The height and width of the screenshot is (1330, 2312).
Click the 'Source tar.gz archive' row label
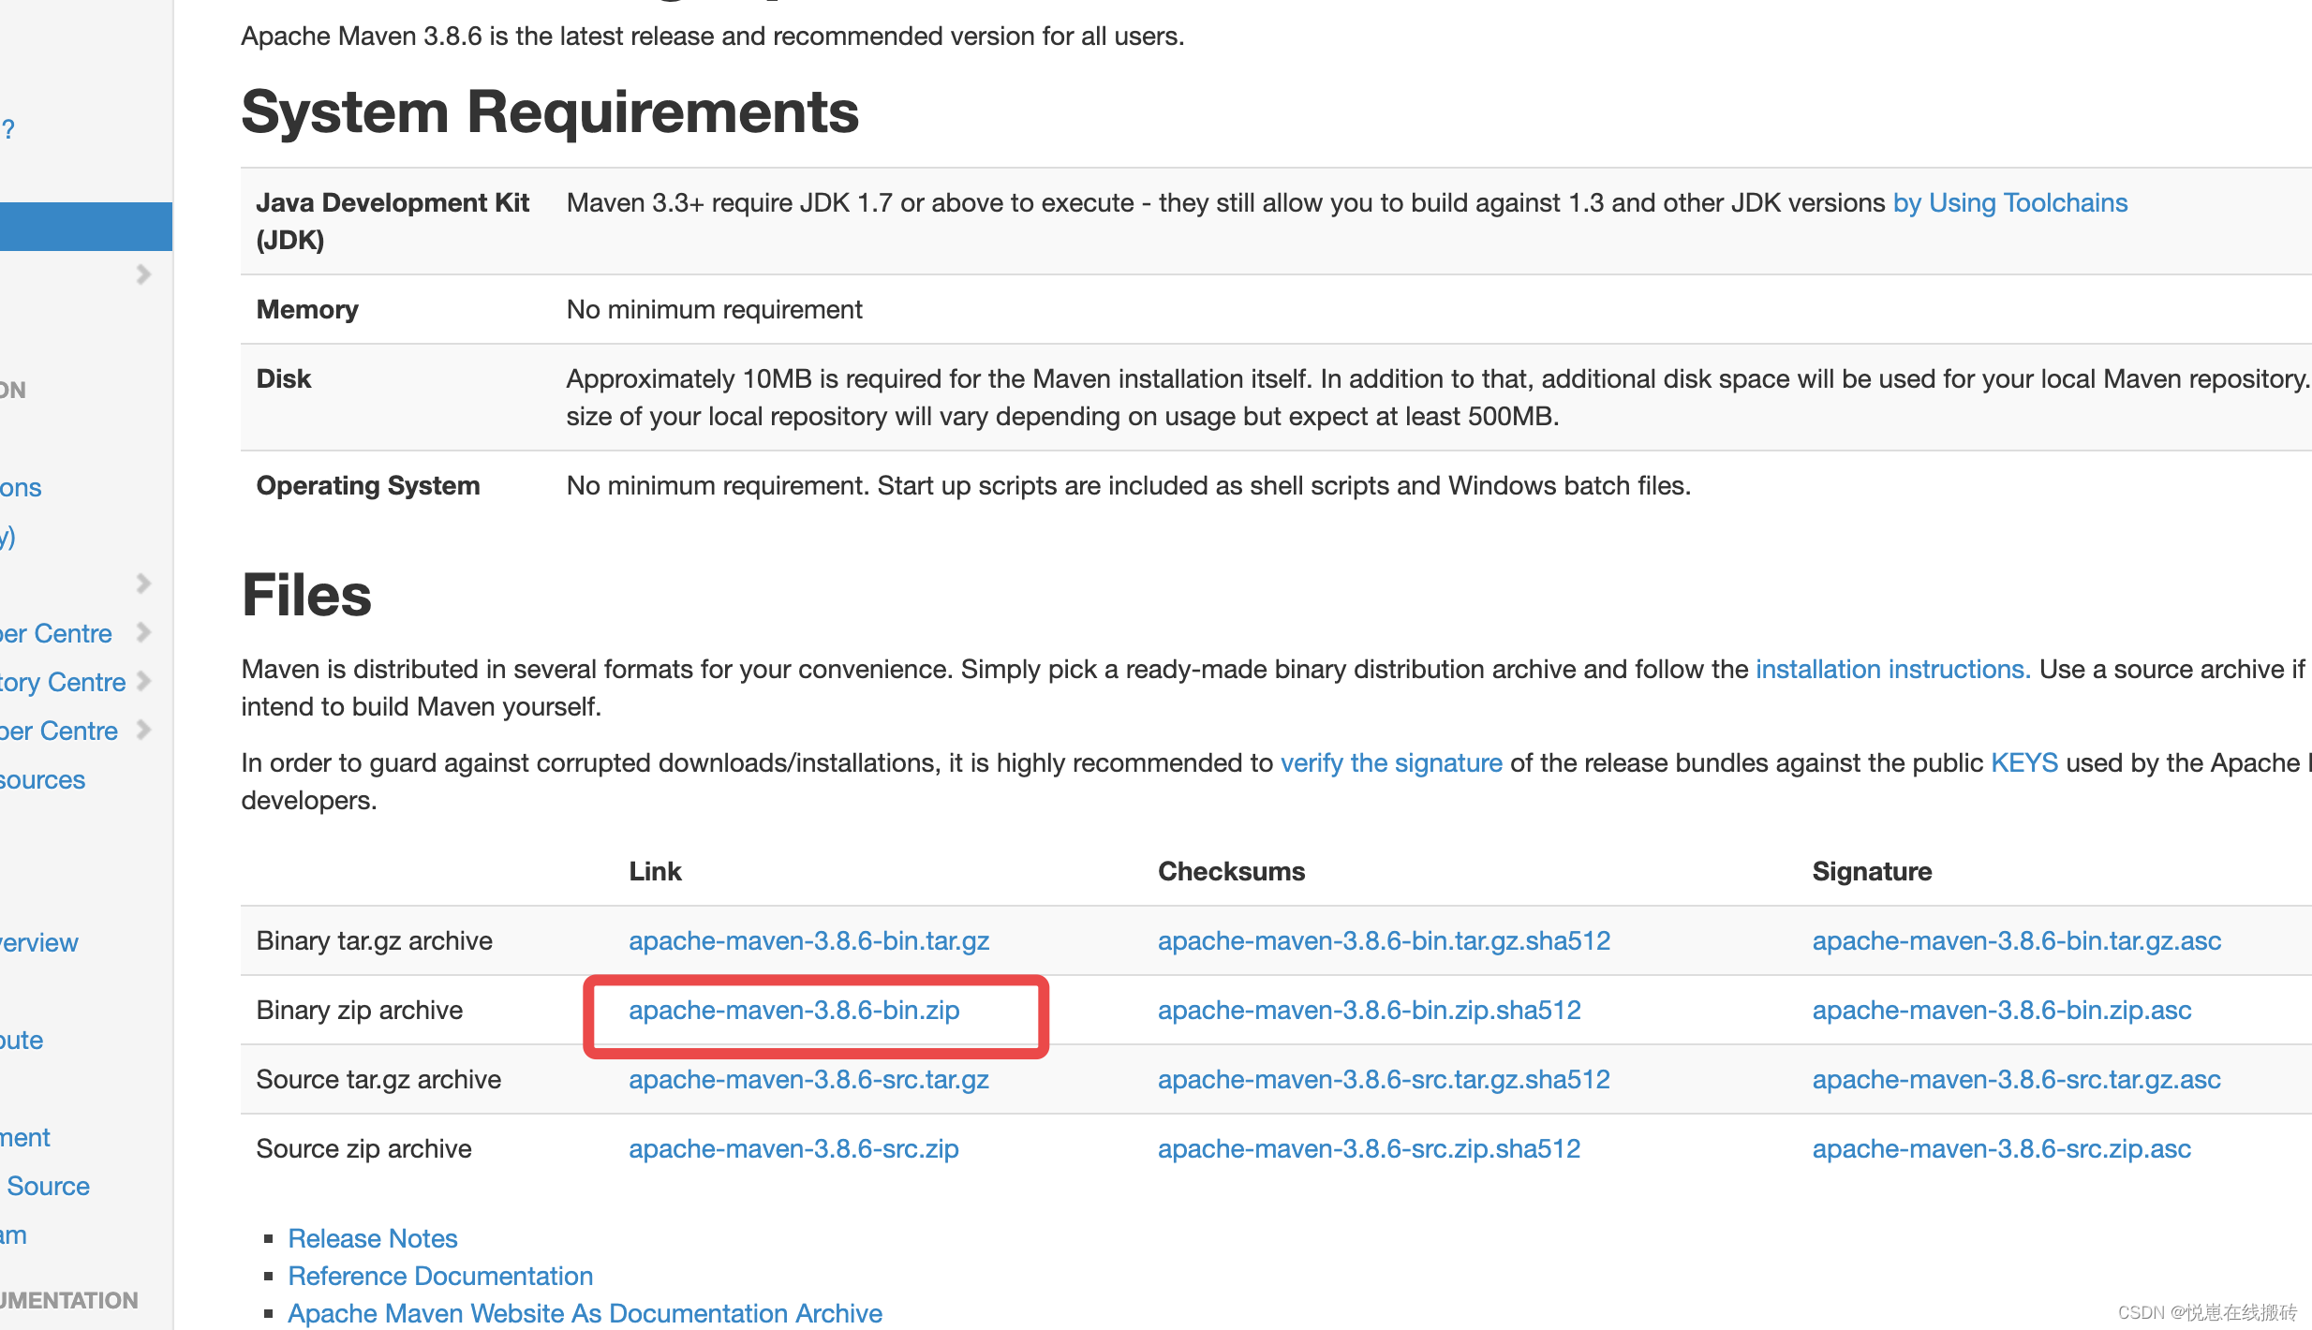coord(378,1079)
